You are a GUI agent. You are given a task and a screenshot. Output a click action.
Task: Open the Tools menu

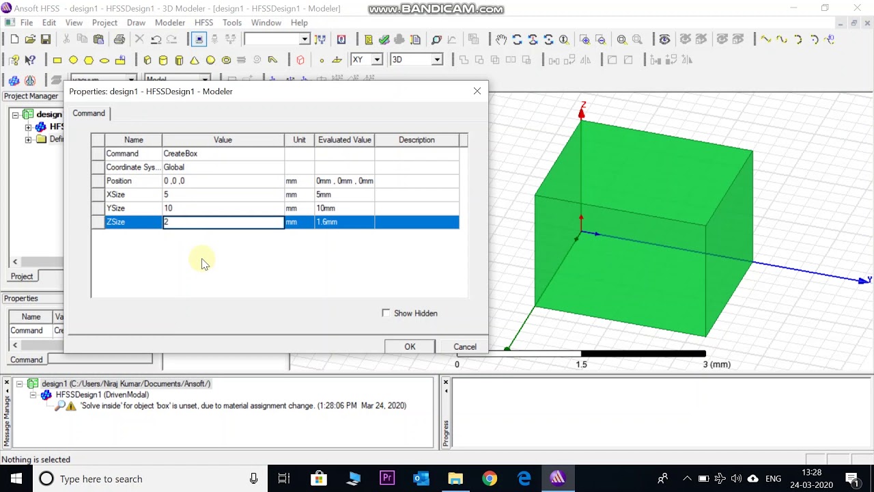(x=232, y=23)
